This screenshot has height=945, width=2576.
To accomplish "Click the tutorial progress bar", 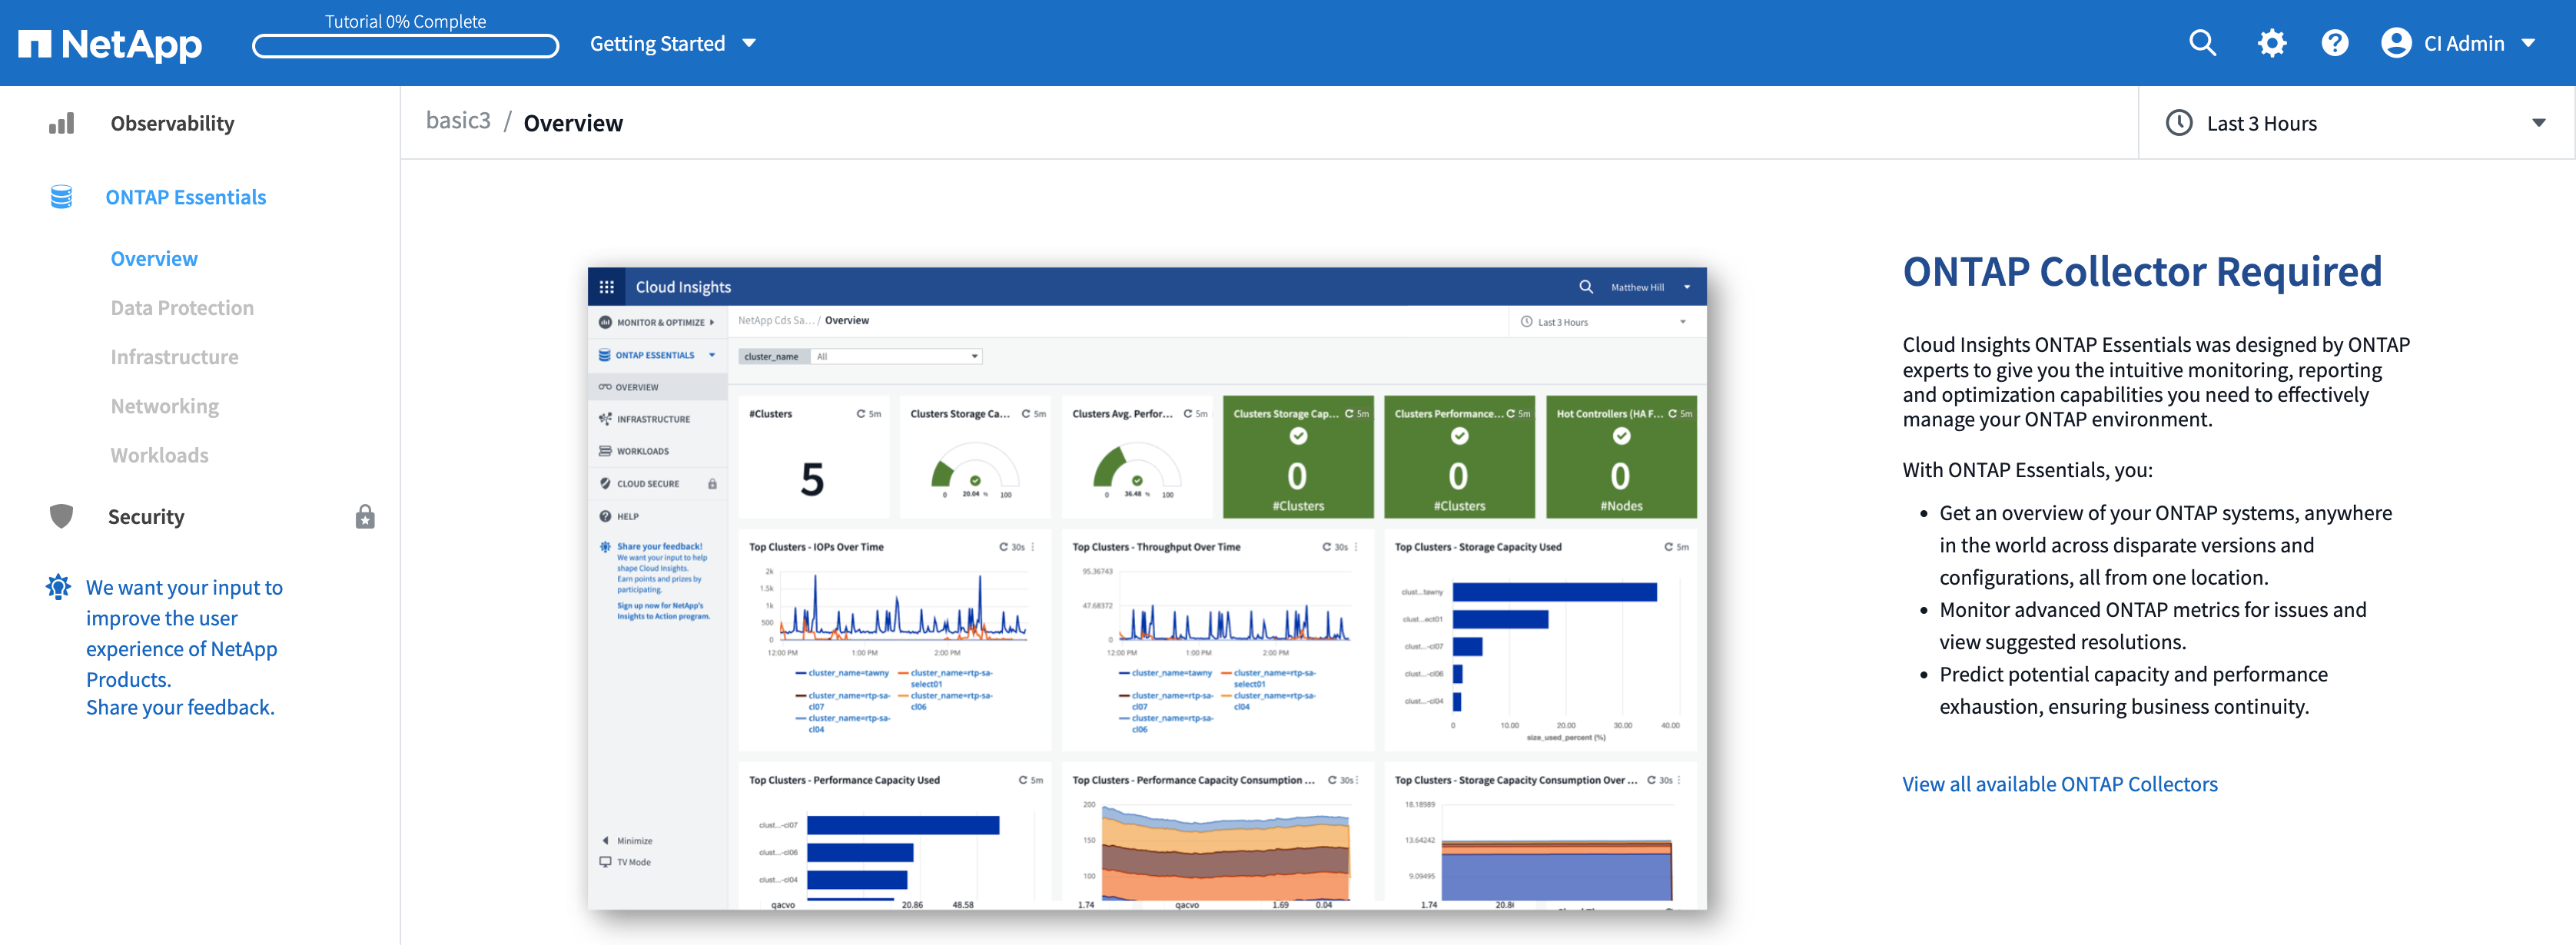I will pyautogui.click(x=405, y=46).
